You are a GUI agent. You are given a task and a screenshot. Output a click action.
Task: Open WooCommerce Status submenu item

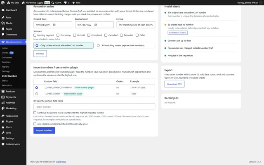pos(5,81)
